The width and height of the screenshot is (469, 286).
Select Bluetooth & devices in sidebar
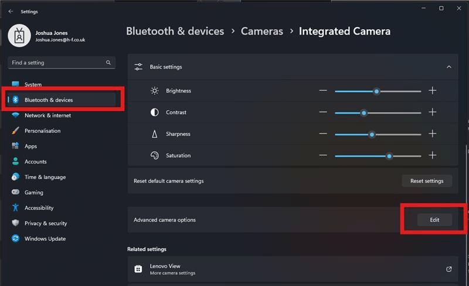pyautogui.click(x=62, y=100)
